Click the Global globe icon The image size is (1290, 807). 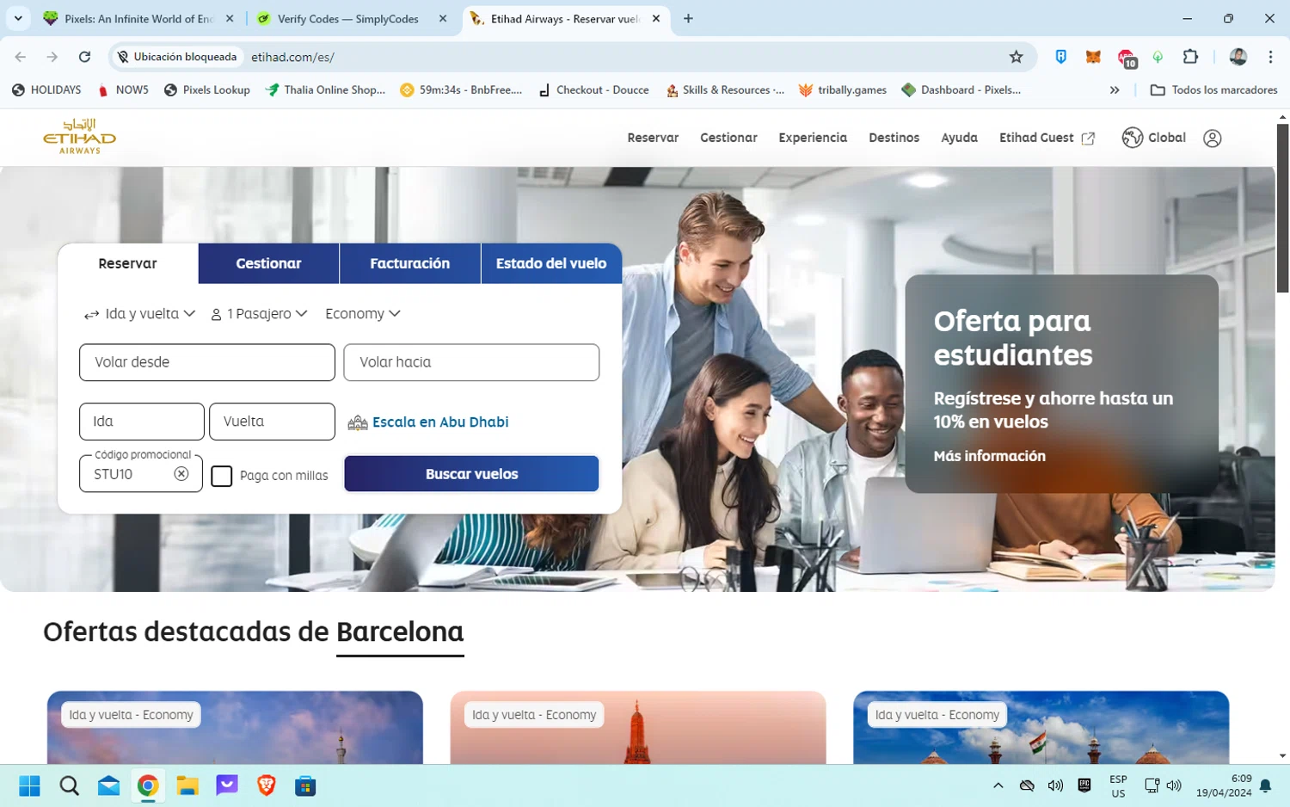[x=1132, y=138]
